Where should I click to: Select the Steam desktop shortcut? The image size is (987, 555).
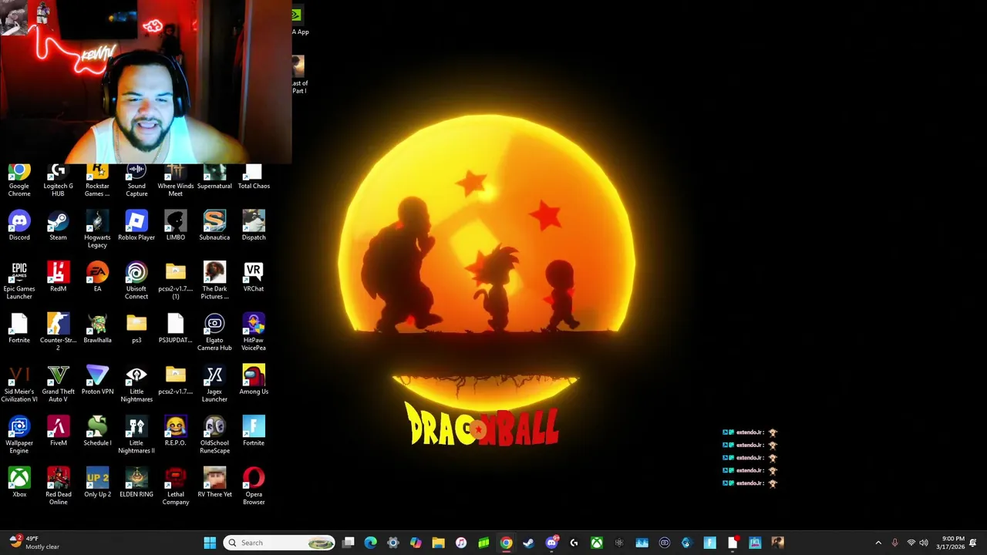(x=58, y=225)
